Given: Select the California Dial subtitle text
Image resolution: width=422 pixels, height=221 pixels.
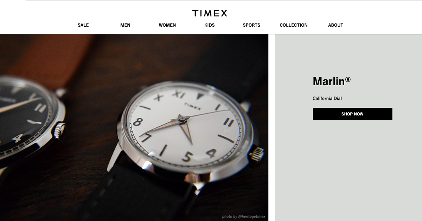Looking at the screenshot, I should pos(327,99).
